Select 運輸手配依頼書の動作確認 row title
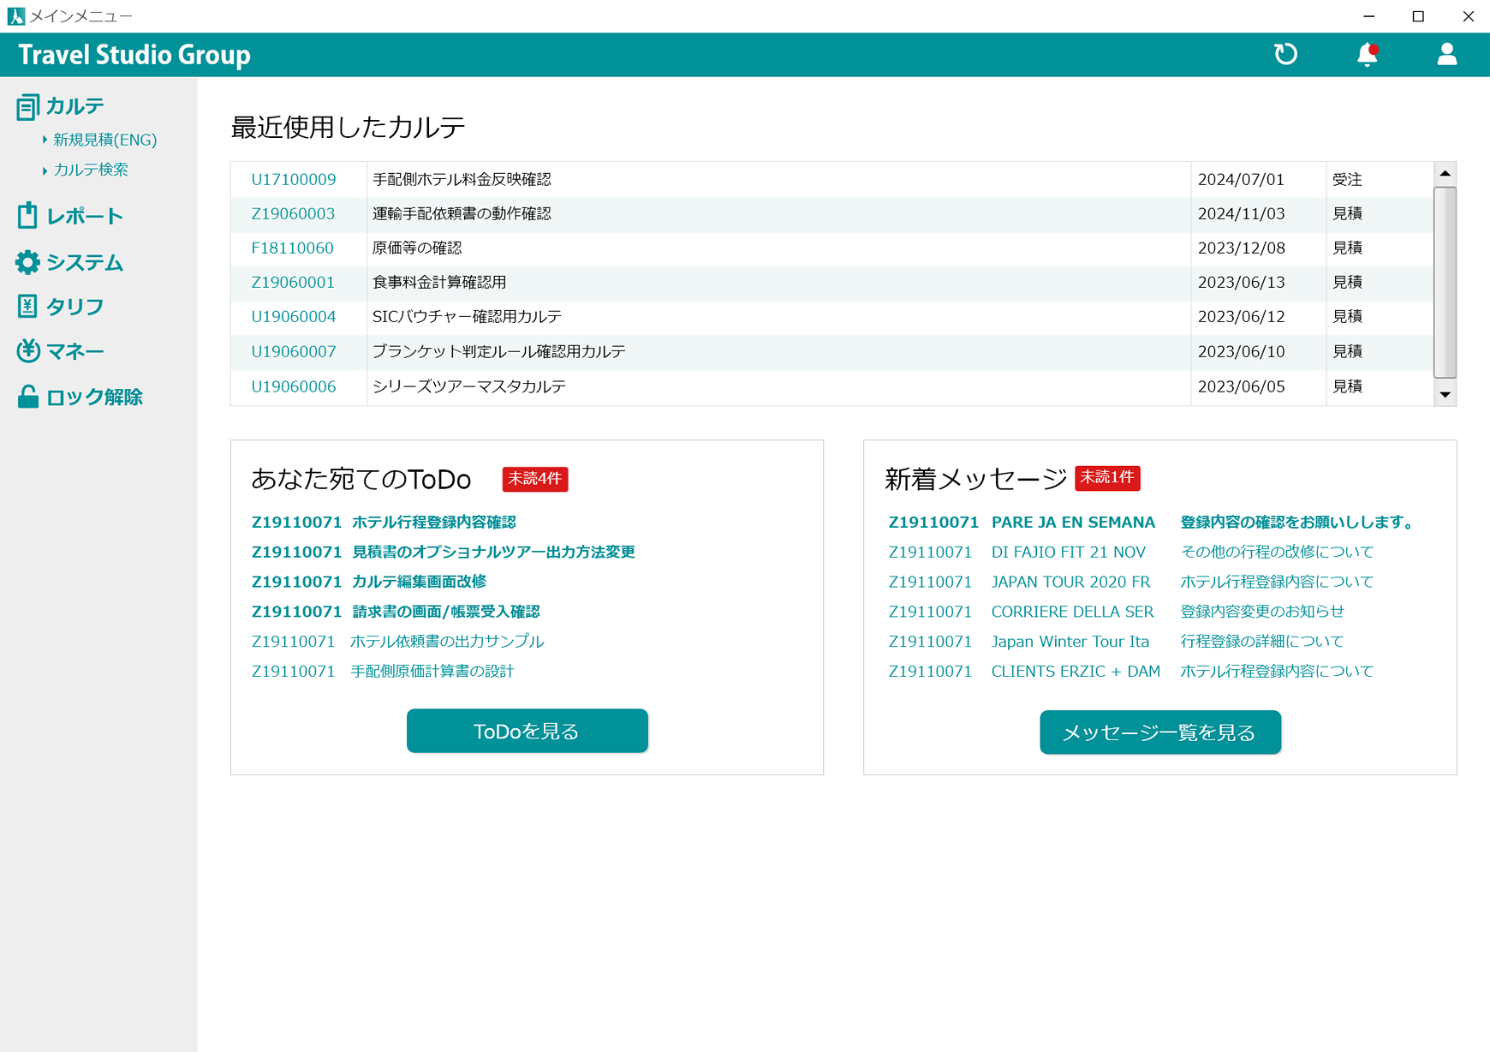This screenshot has width=1490, height=1052. click(x=462, y=214)
